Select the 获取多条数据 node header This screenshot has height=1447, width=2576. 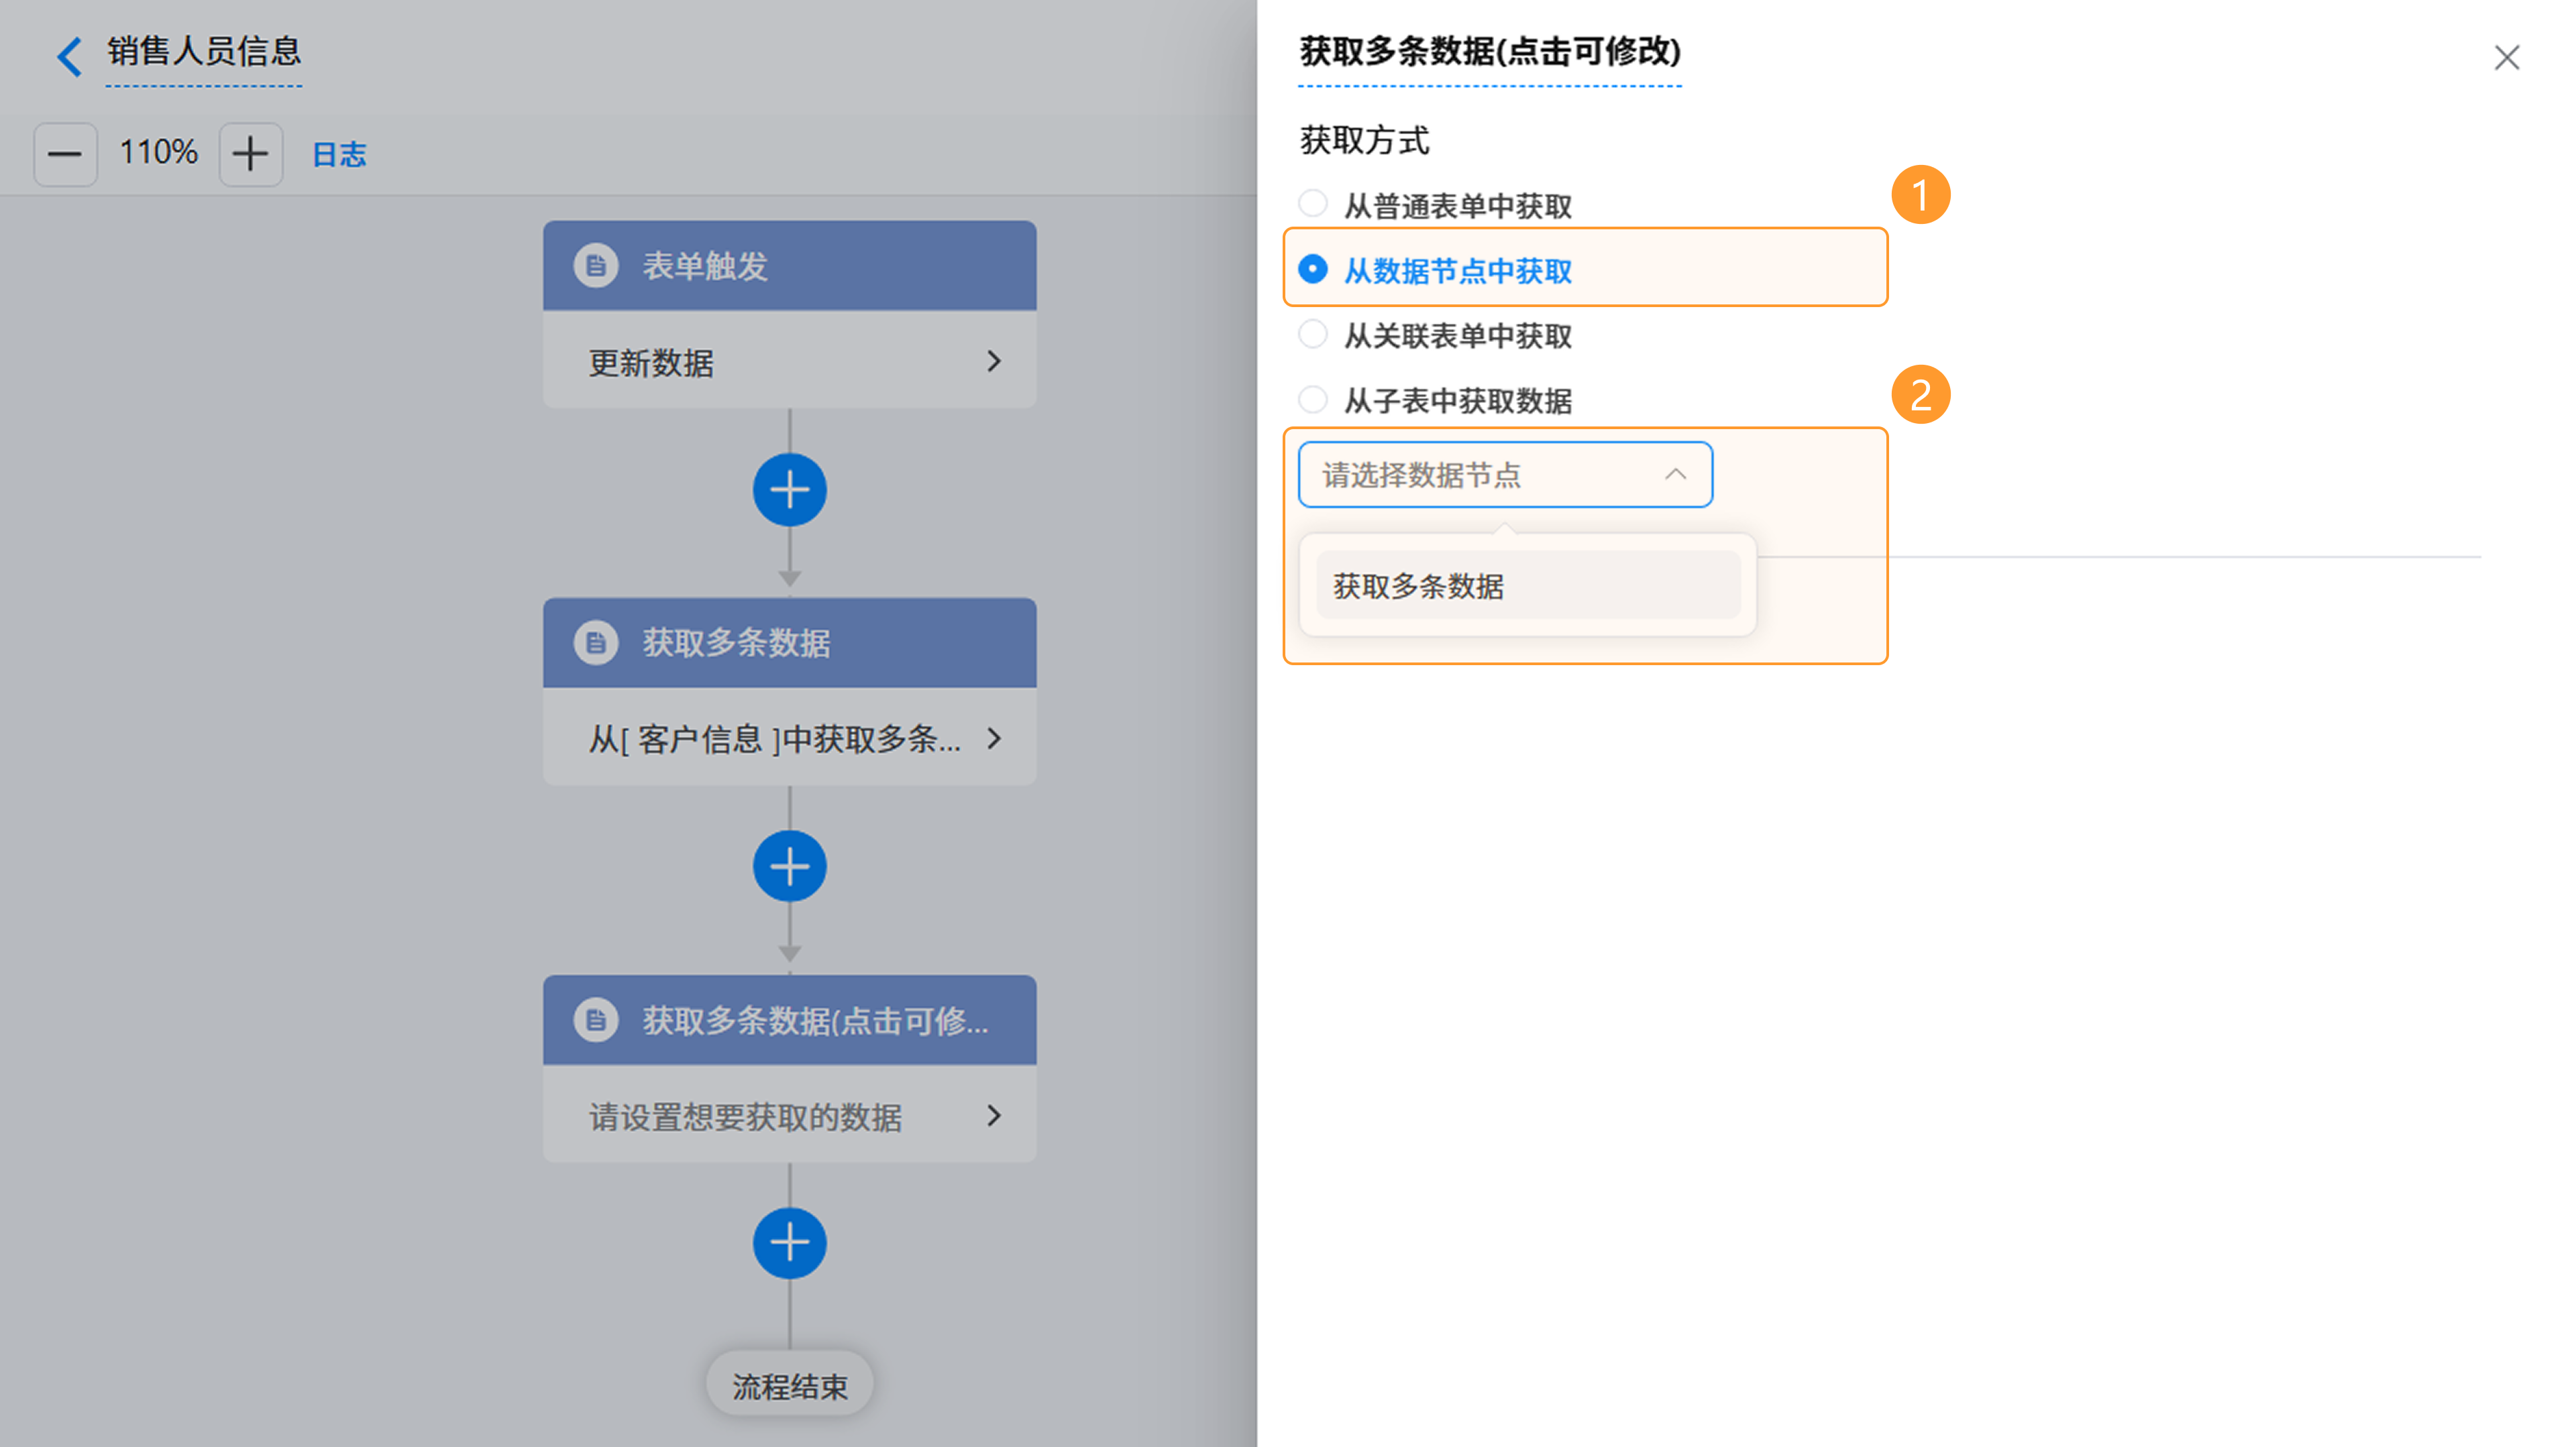coord(789,642)
